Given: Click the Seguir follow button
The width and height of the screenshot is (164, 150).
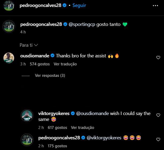Looking at the screenshot, I should coord(79,5).
